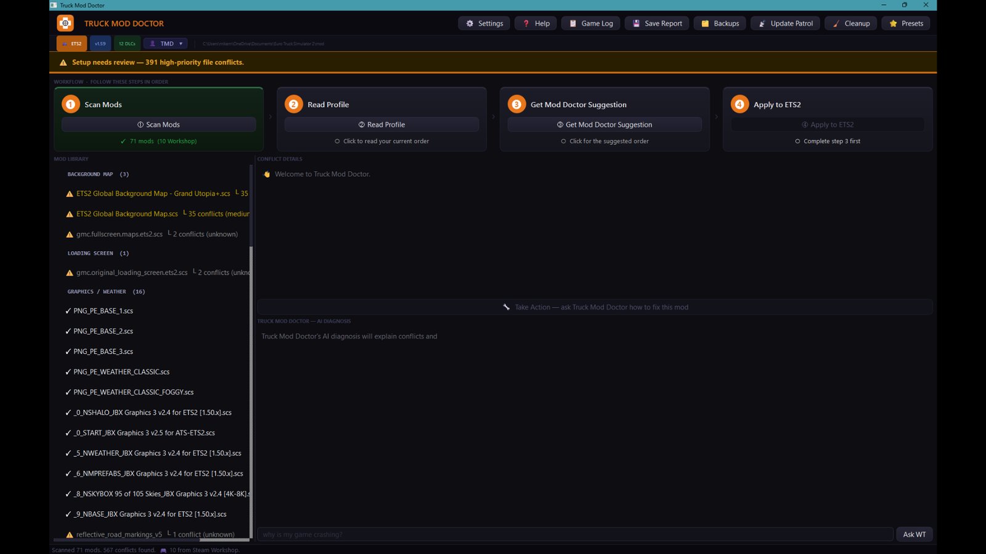Click the Truck Mod Doctor logo icon
Viewport: 986px width, 554px height.
[65, 23]
